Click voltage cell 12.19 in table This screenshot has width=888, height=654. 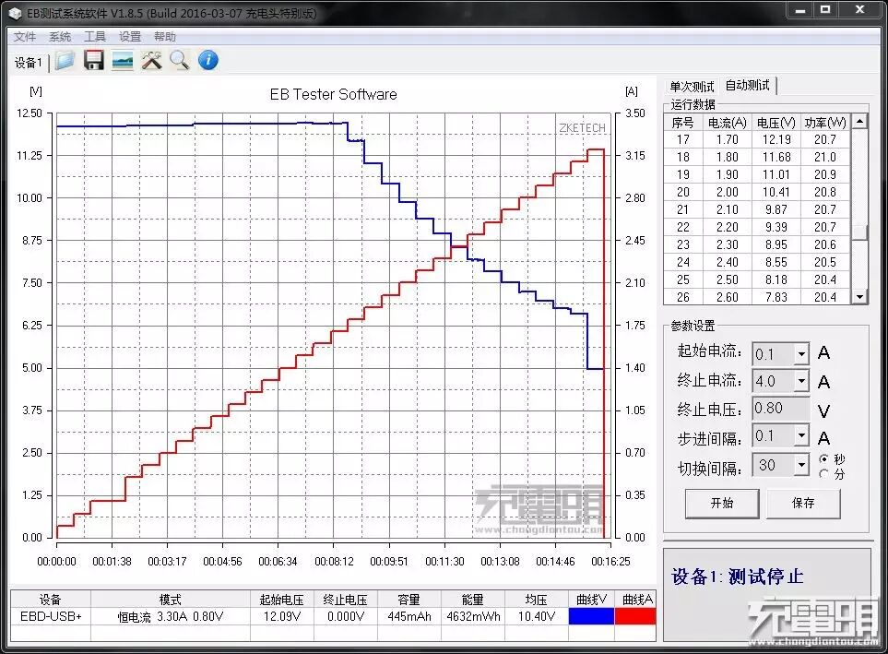pos(776,139)
